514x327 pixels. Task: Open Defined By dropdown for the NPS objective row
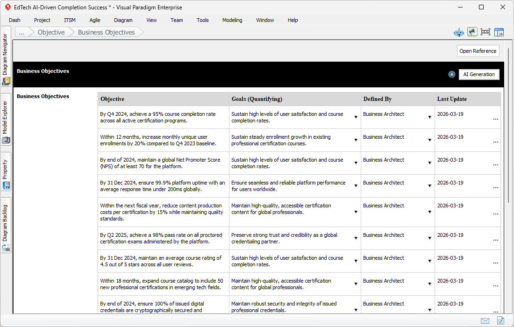[429, 163]
